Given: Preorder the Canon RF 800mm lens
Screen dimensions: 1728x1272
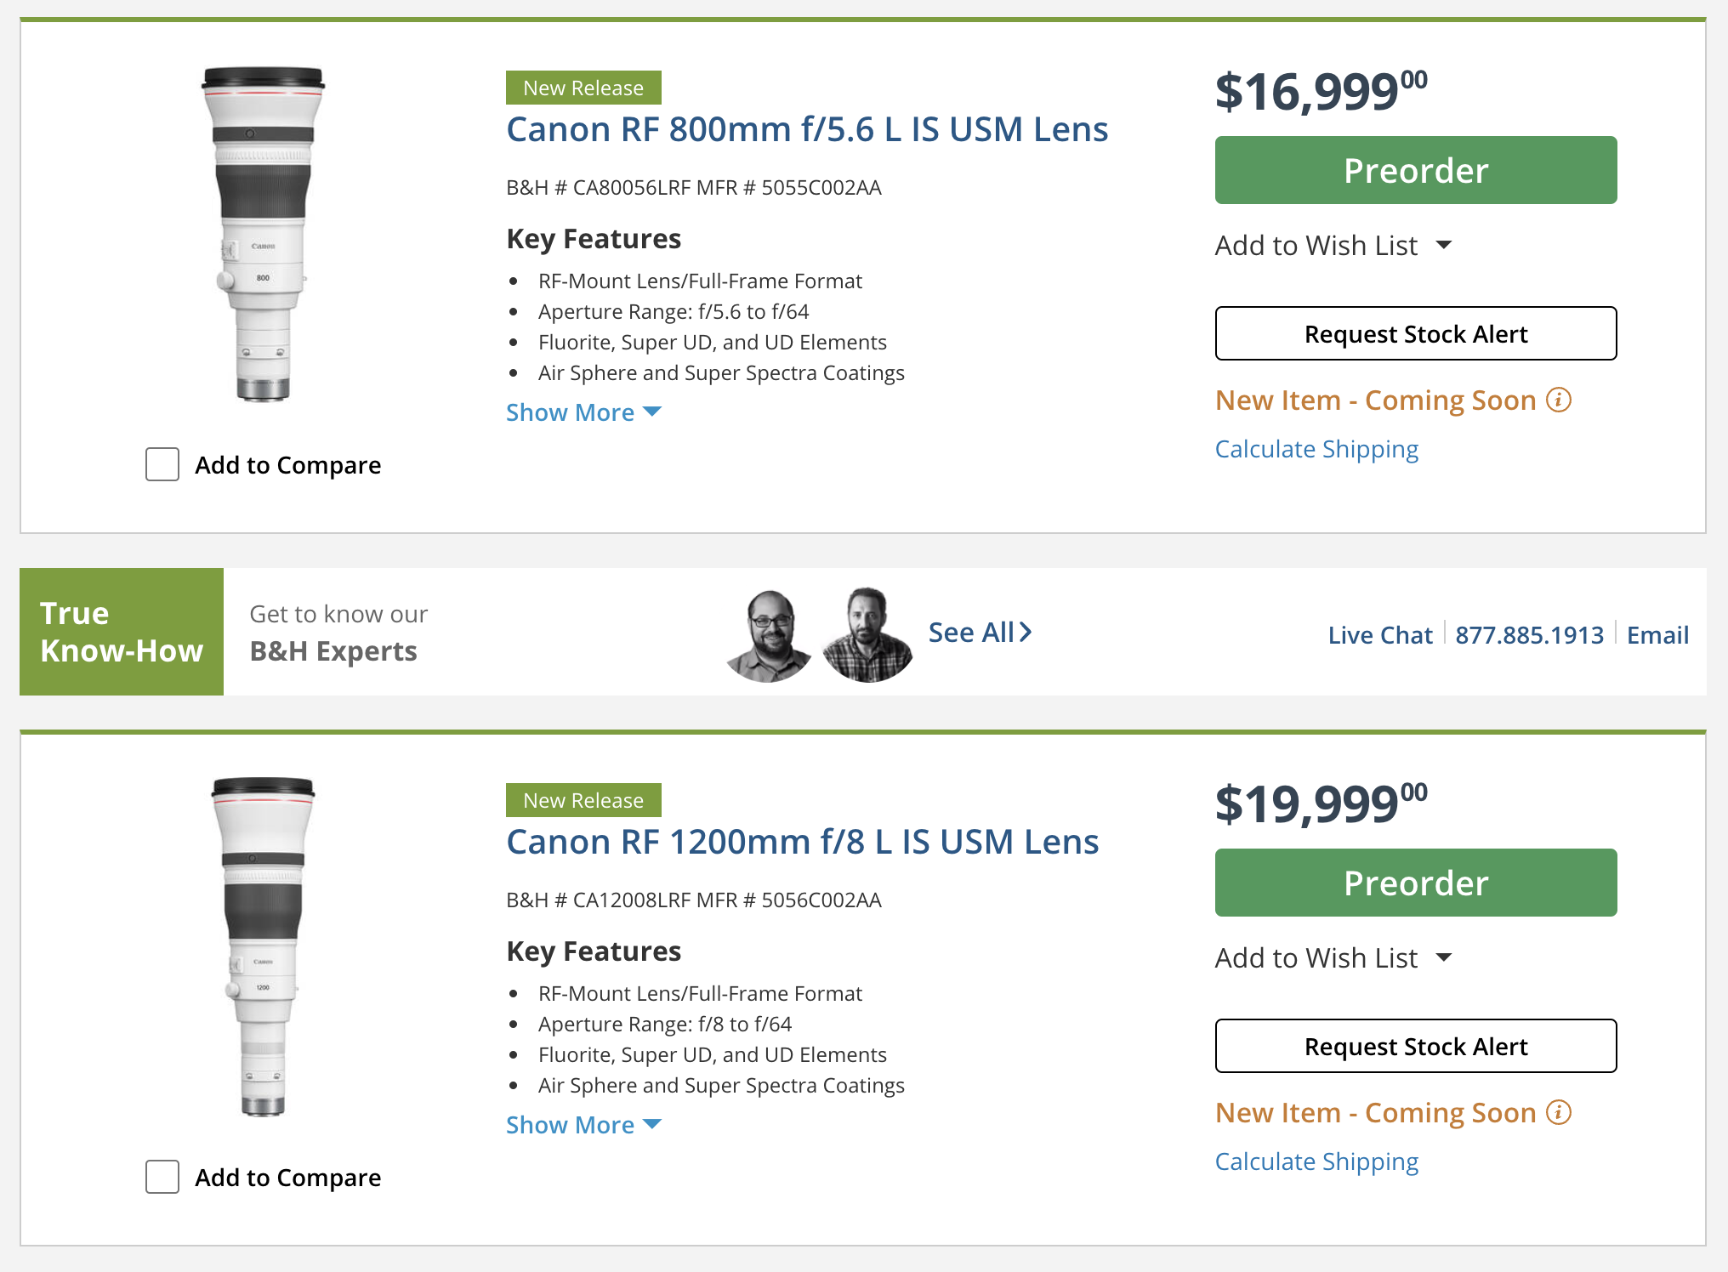Looking at the screenshot, I should pyautogui.click(x=1415, y=170).
